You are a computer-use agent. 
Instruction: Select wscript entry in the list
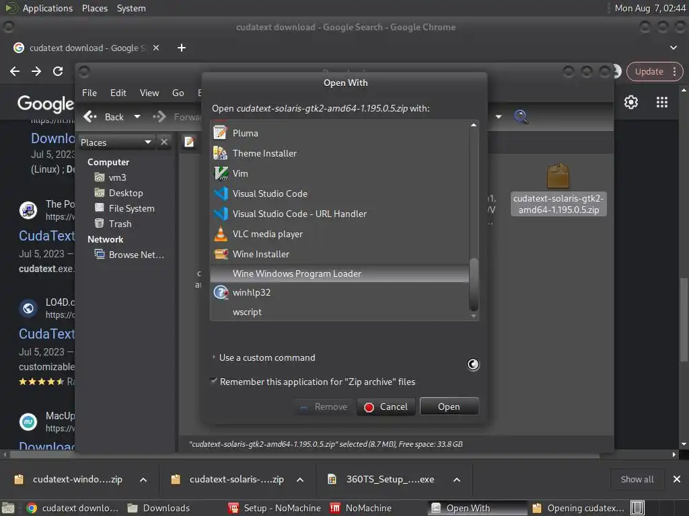340,312
